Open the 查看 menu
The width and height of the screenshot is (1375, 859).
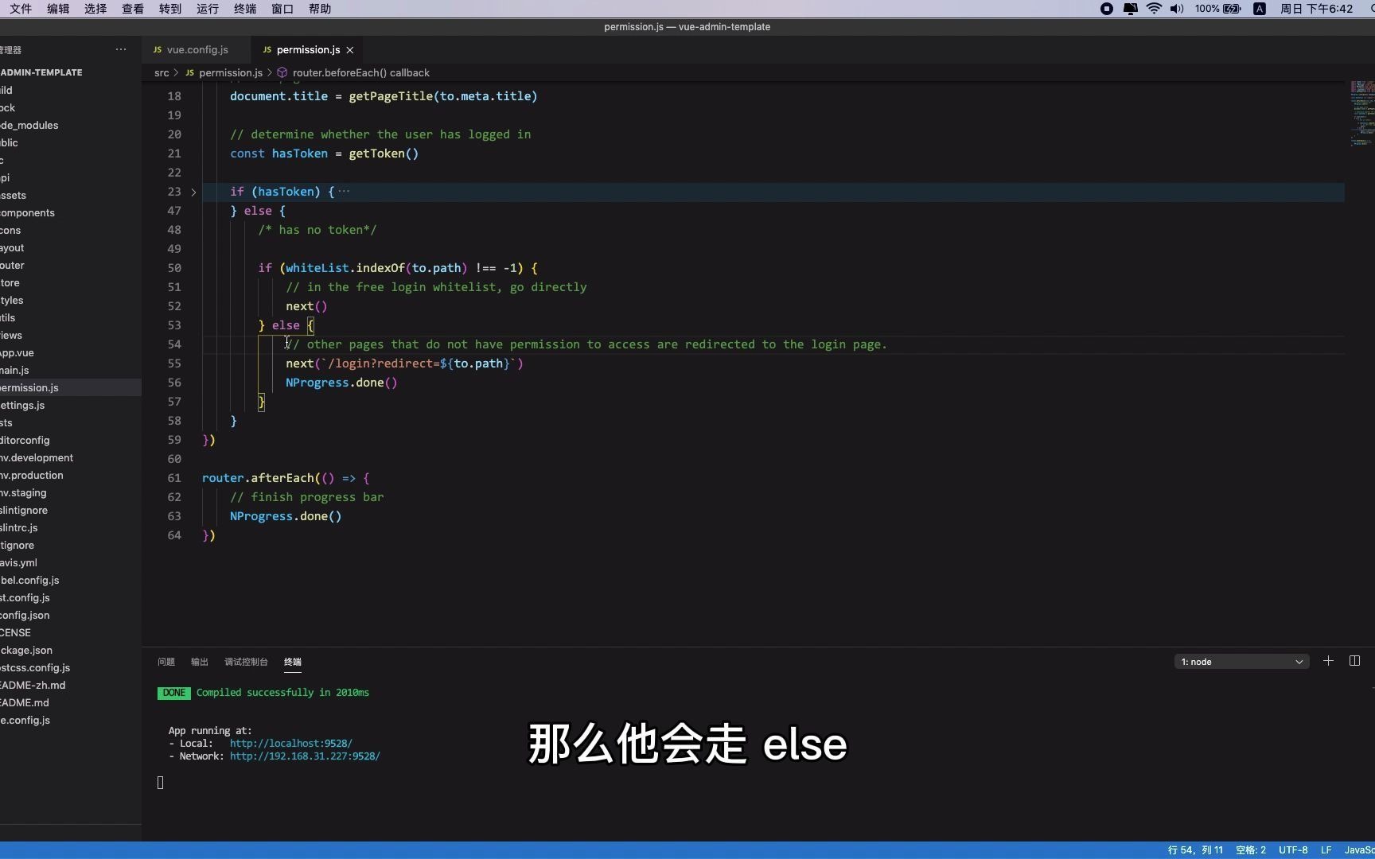pyautogui.click(x=133, y=9)
